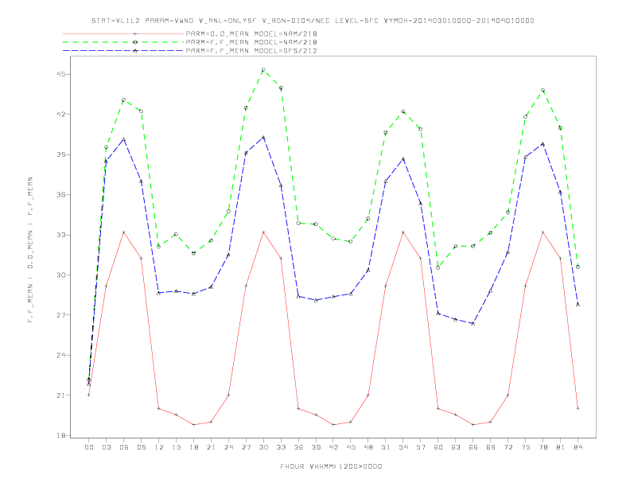The height and width of the screenshot is (487, 630).
Task: Click x-axis tick label 57
Action: (x=421, y=447)
